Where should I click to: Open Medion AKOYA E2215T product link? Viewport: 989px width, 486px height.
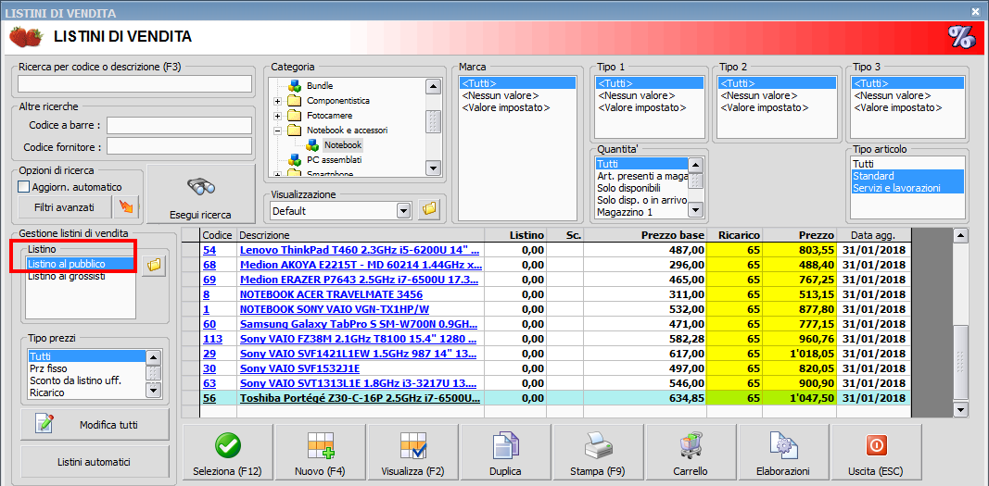tap(359, 265)
